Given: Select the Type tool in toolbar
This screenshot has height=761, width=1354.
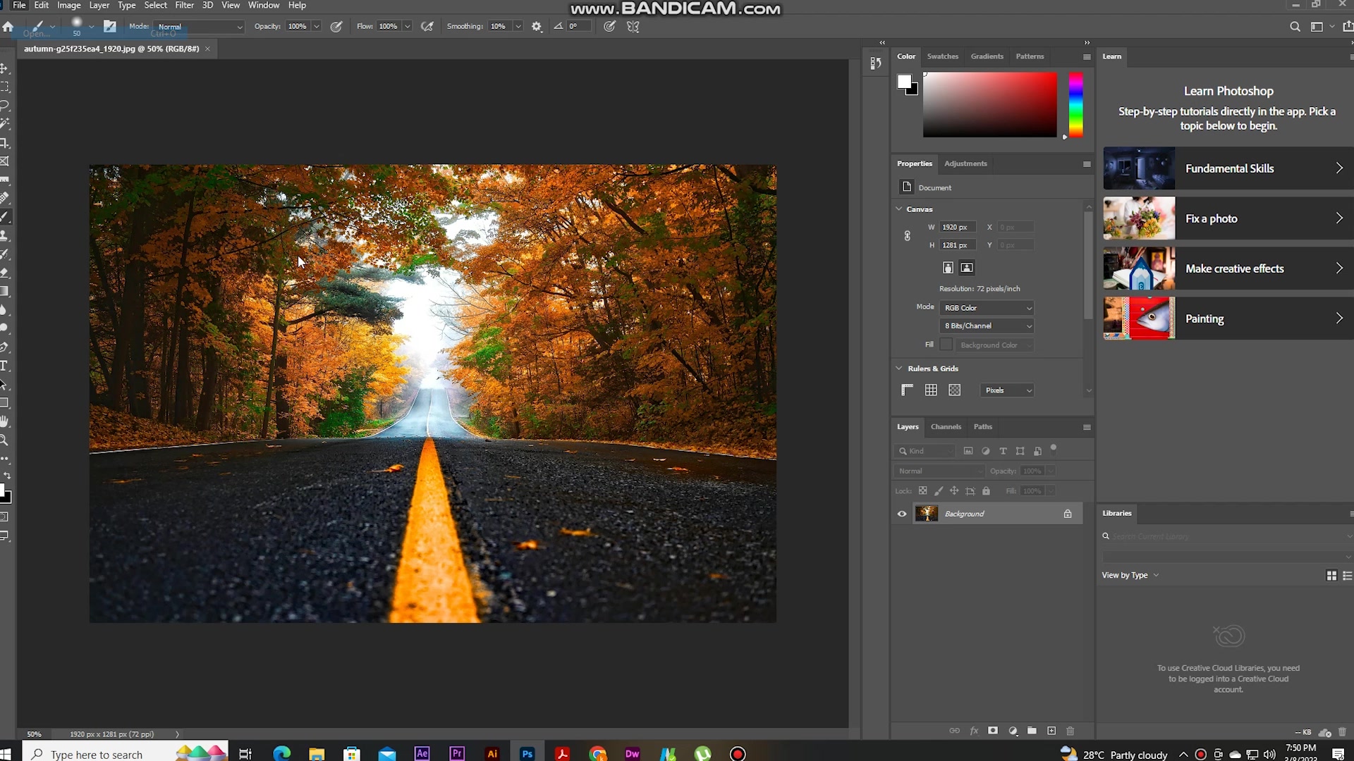Looking at the screenshot, I should (4, 366).
